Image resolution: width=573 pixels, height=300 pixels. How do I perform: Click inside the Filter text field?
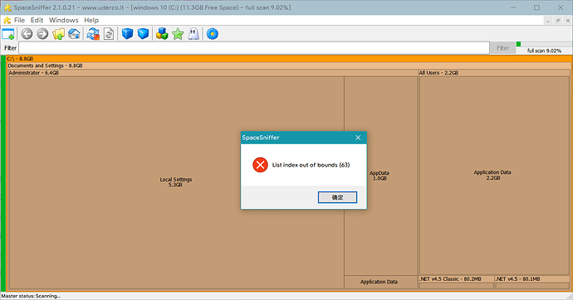click(x=253, y=48)
